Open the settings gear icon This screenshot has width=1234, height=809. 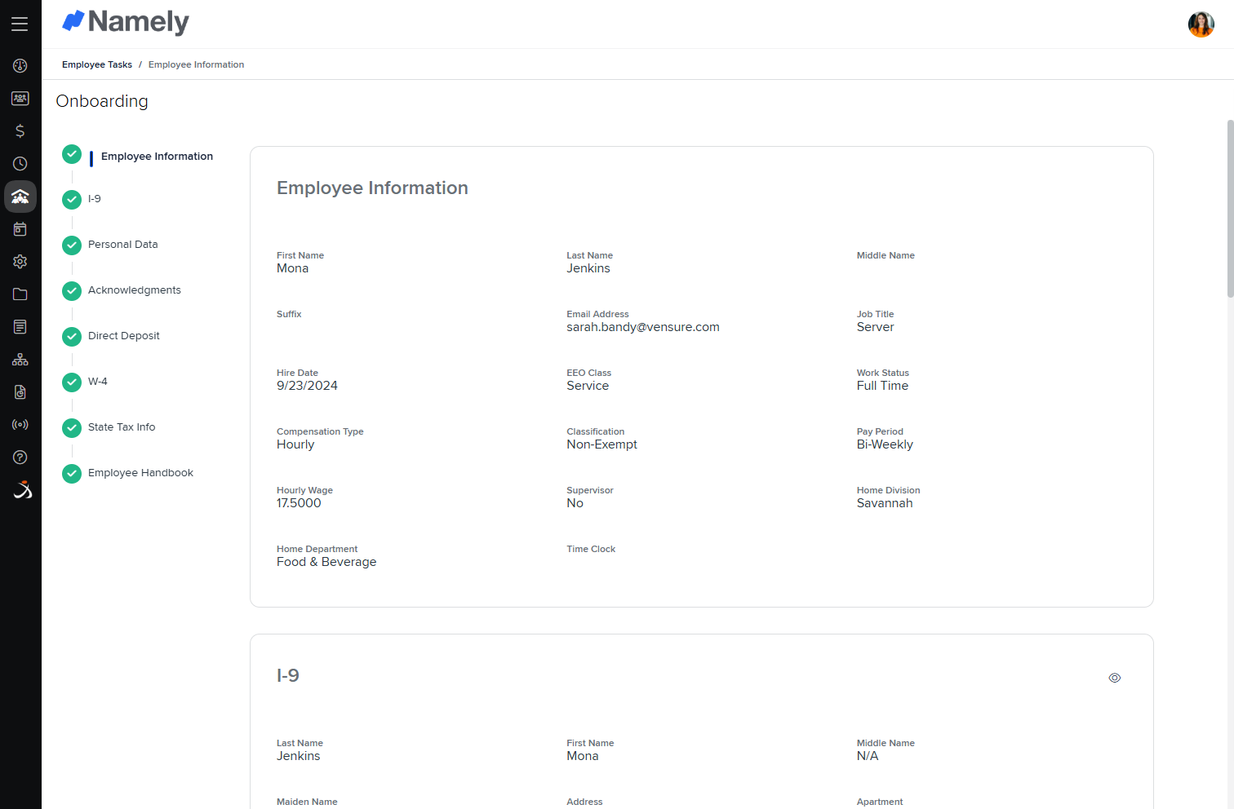coord(20,261)
